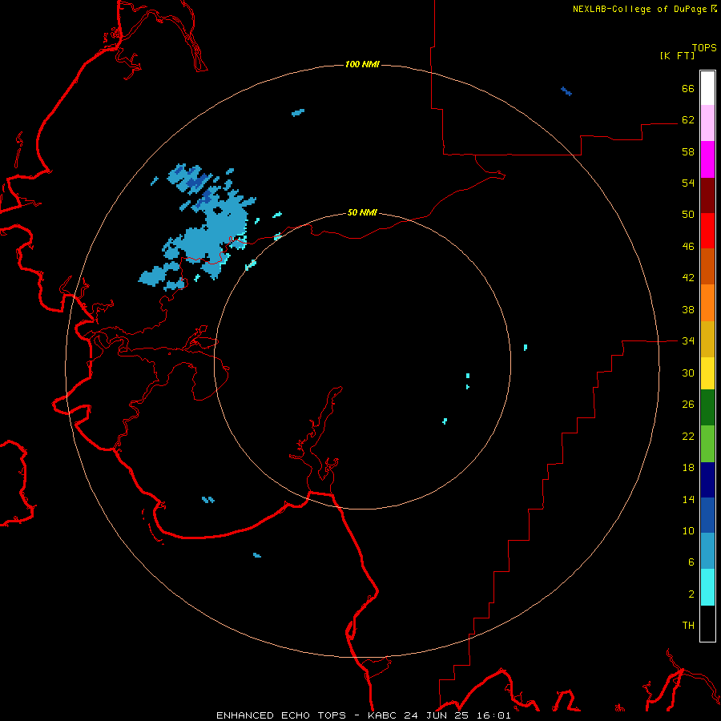The width and height of the screenshot is (721, 721).
Task: Select the light blue legend color band
Action: [x=707, y=551]
